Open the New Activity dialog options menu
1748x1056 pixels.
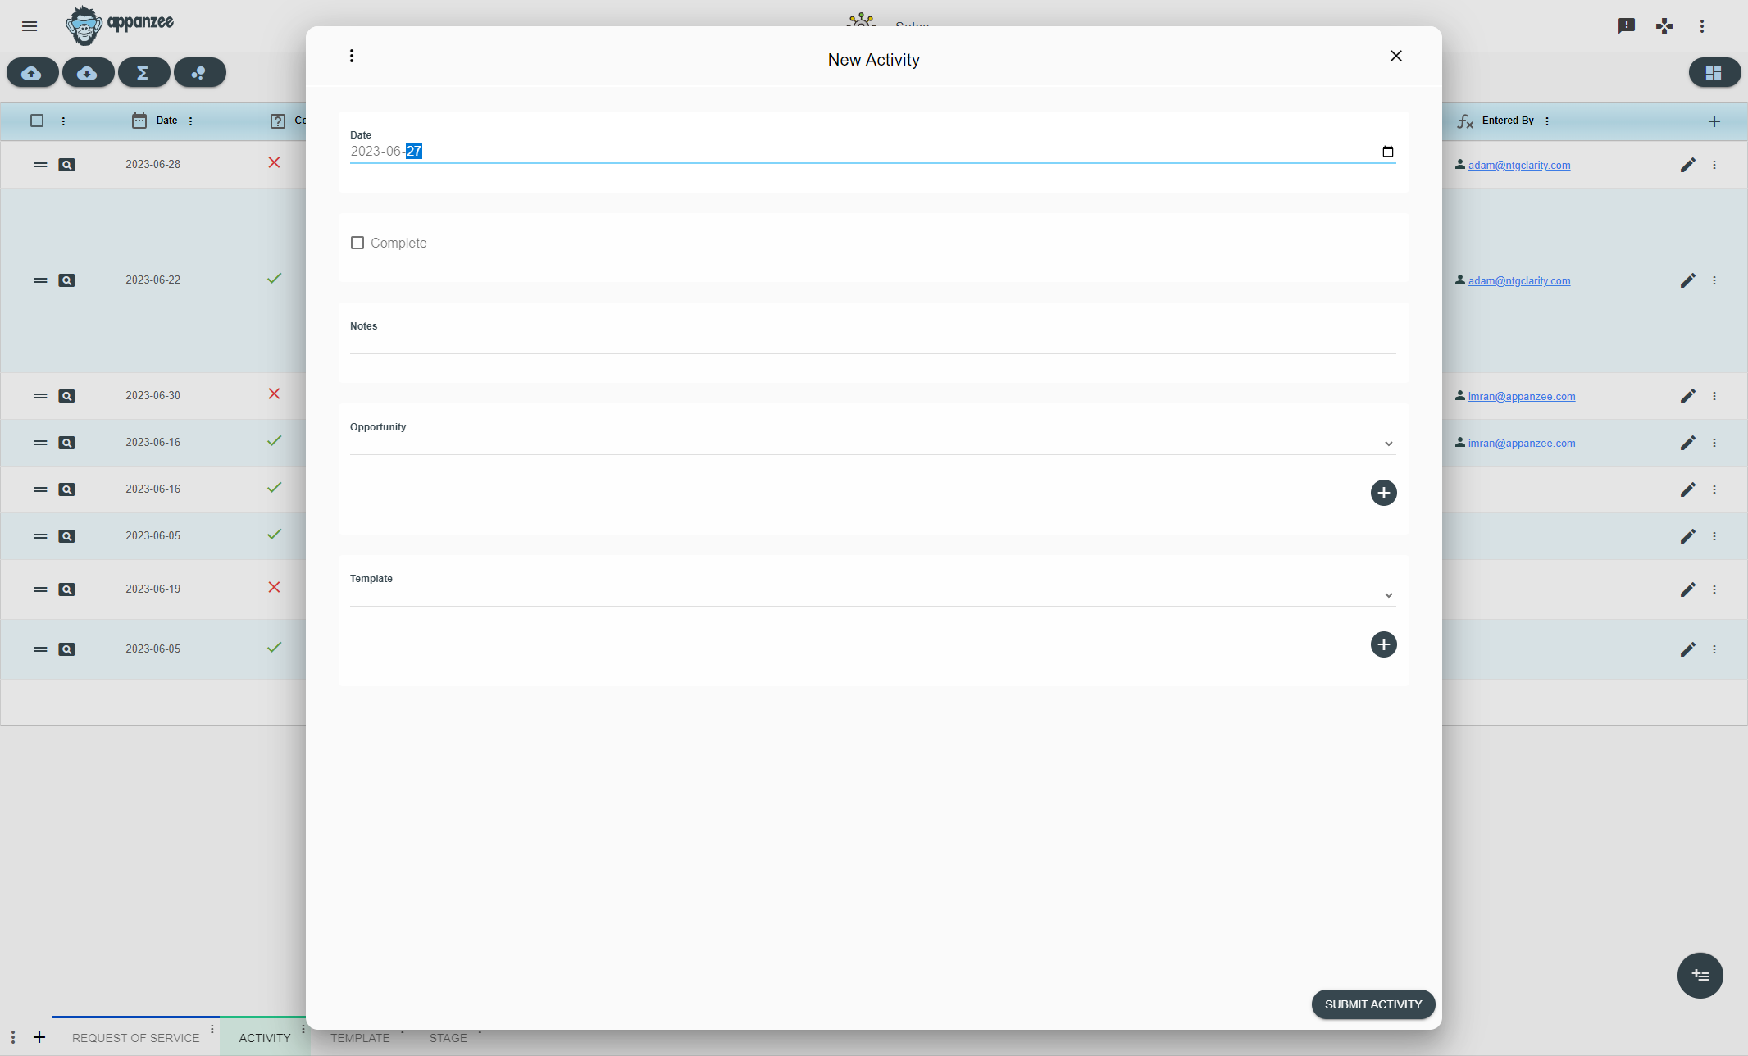(352, 56)
